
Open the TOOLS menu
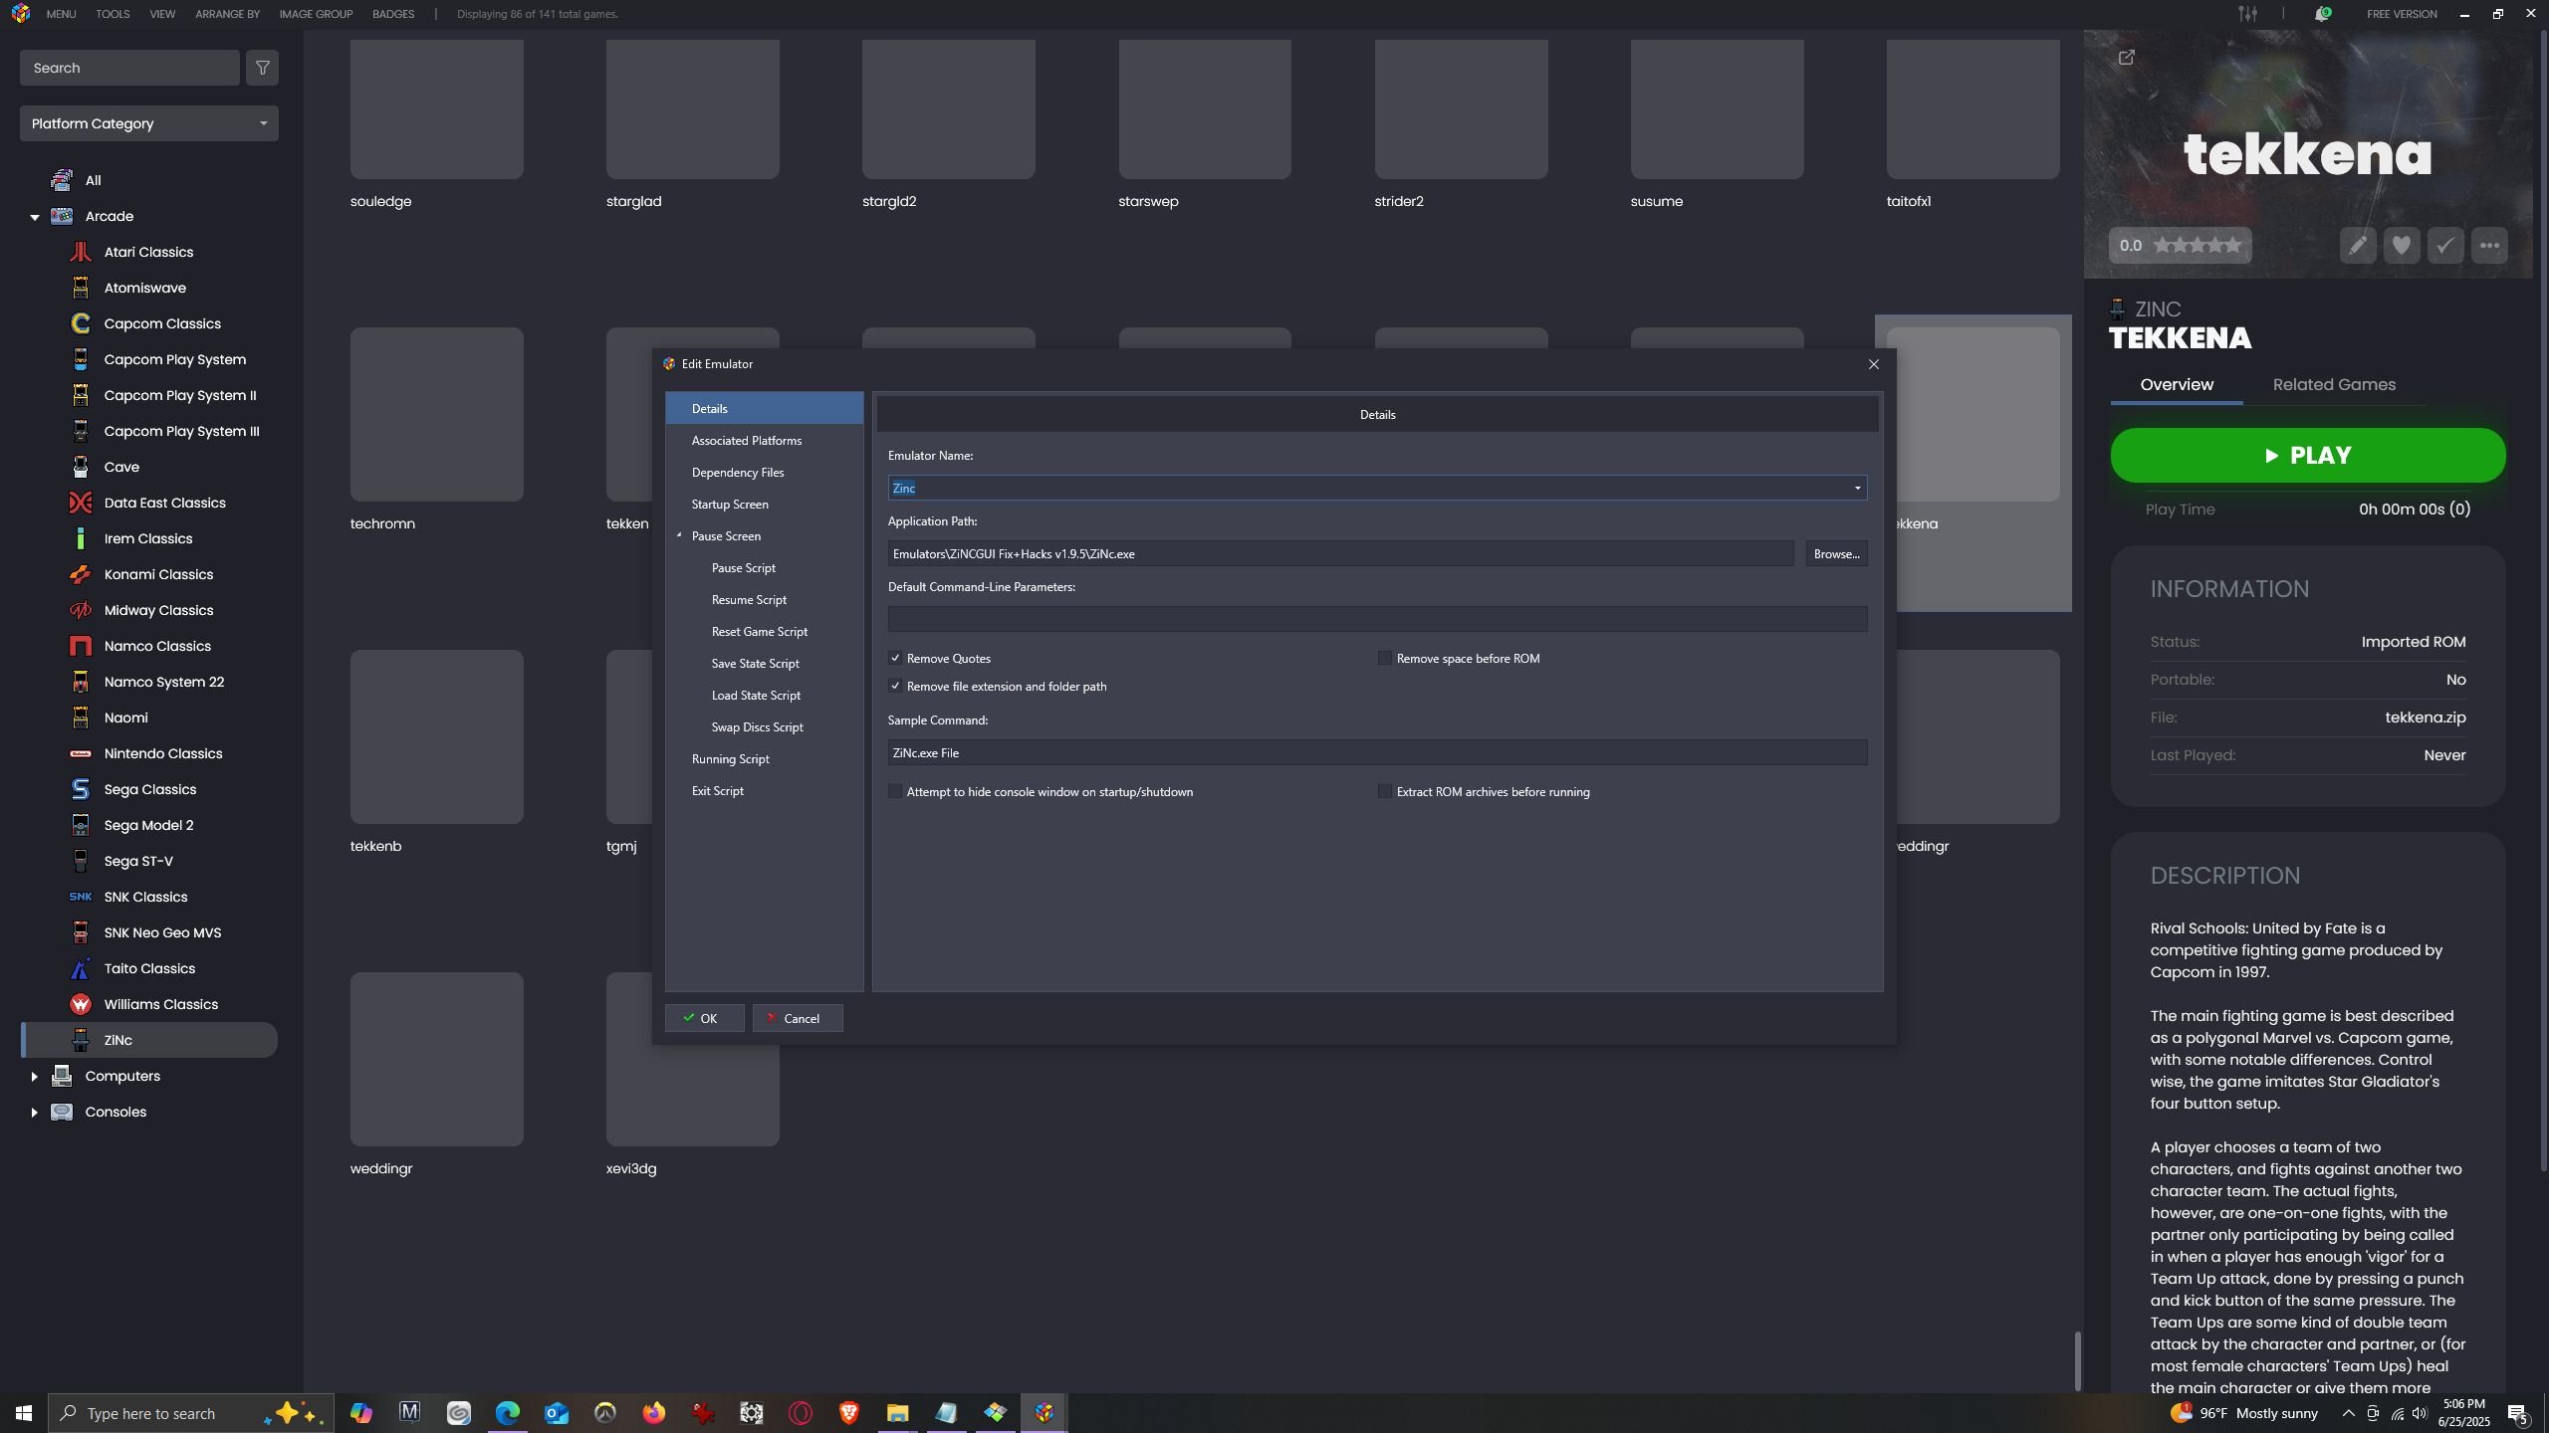point(113,14)
